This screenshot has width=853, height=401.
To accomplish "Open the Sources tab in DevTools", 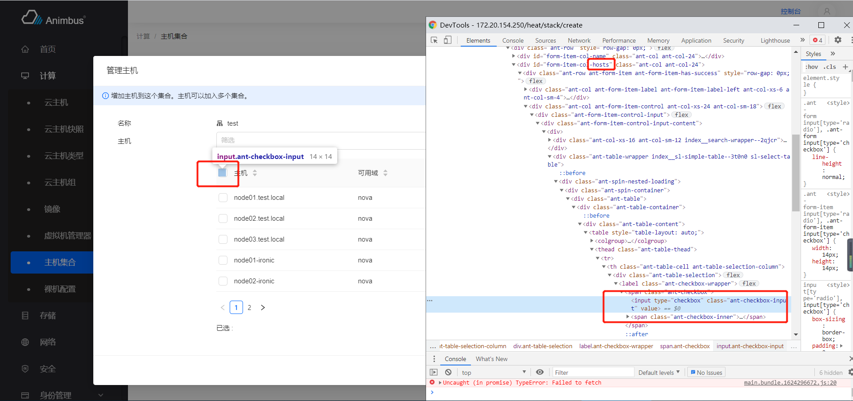I will [x=545, y=40].
